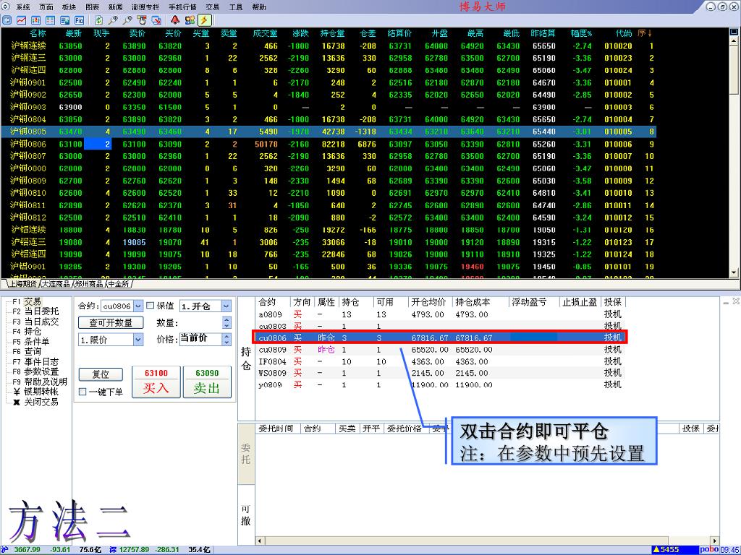Image resolution: width=741 pixels, height=555 pixels.
Task: Select F2 当日委托 in the tree
Action: coord(35,311)
